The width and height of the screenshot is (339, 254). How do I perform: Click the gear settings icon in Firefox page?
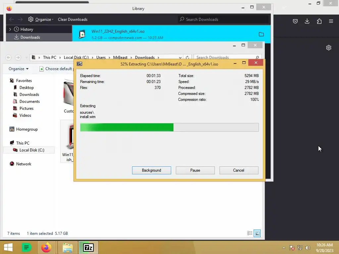(x=329, y=48)
